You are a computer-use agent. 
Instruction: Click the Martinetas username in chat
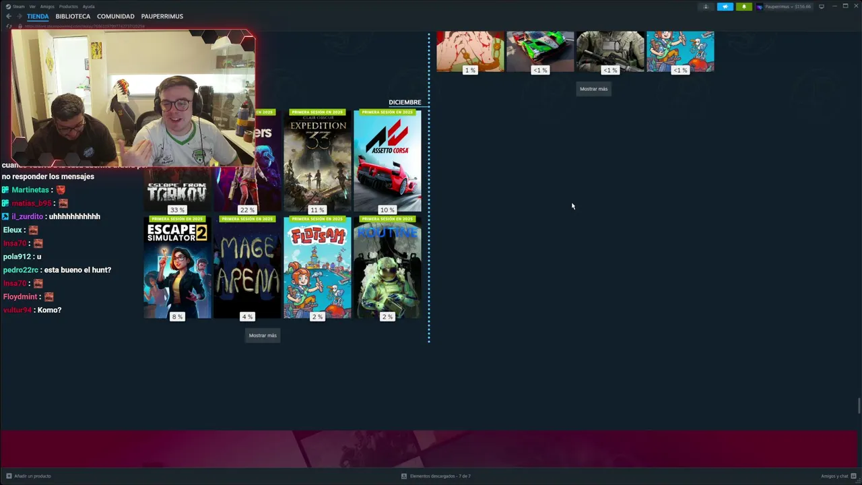point(30,190)
